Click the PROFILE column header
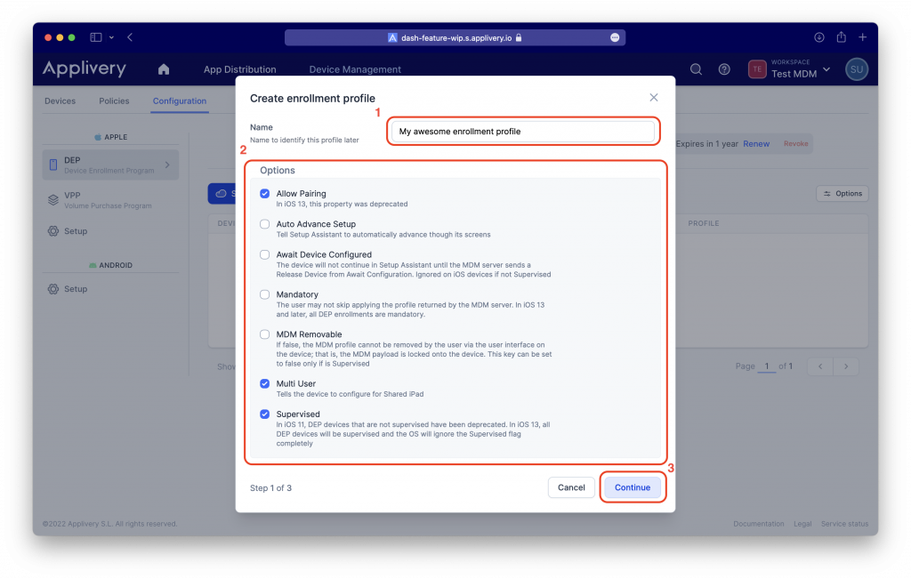911x579 pixels. tap(703, 223)
